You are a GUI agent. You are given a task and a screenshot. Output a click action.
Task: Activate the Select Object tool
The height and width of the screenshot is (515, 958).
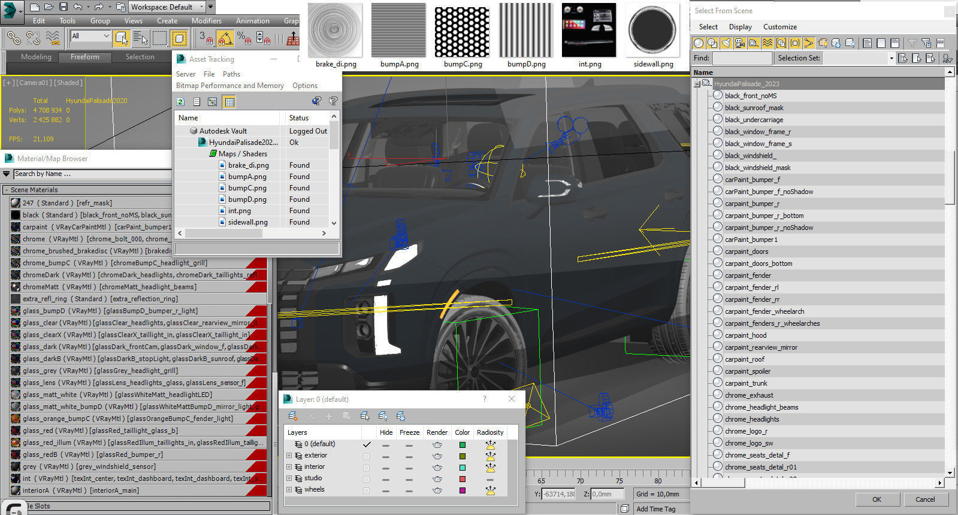[x=121, y=38]
